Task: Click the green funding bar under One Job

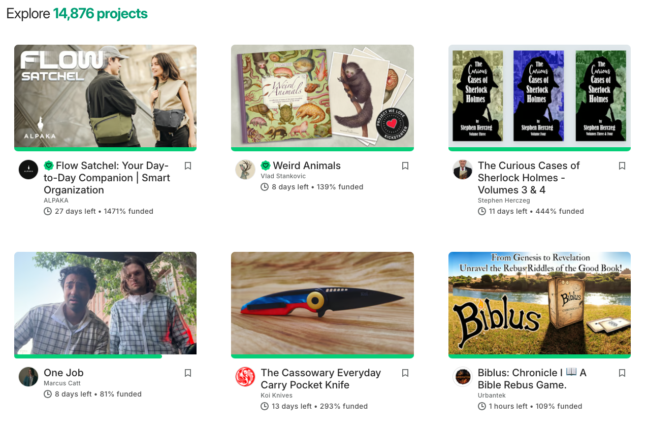Action: click(88, 355)
